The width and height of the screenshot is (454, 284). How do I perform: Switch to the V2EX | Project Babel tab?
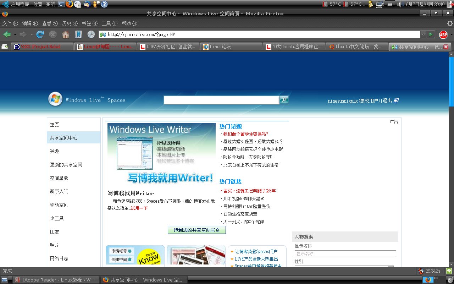(x=42, y=47)
